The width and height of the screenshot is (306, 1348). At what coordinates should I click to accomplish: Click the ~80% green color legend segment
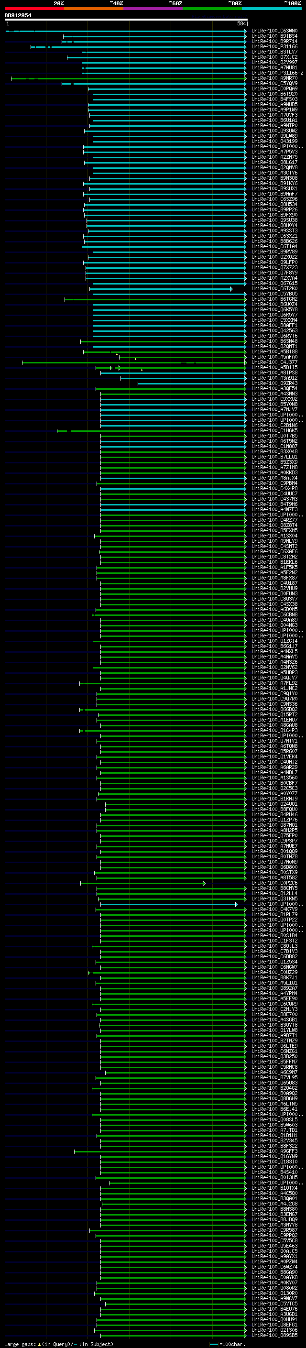[212, 9]
